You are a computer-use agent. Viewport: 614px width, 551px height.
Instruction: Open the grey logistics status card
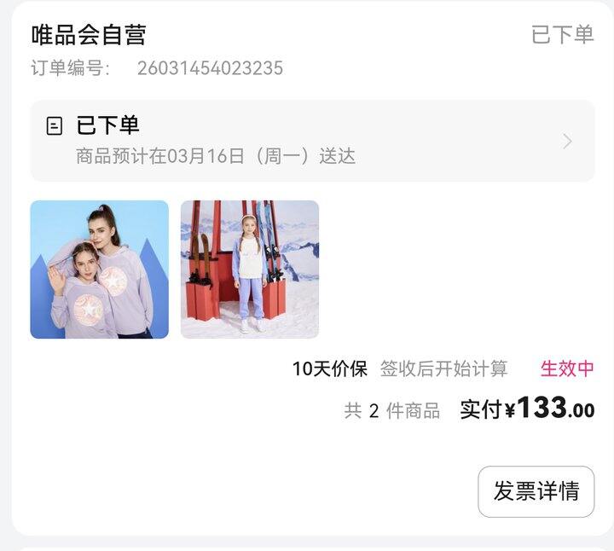click(x=312, y=141)
